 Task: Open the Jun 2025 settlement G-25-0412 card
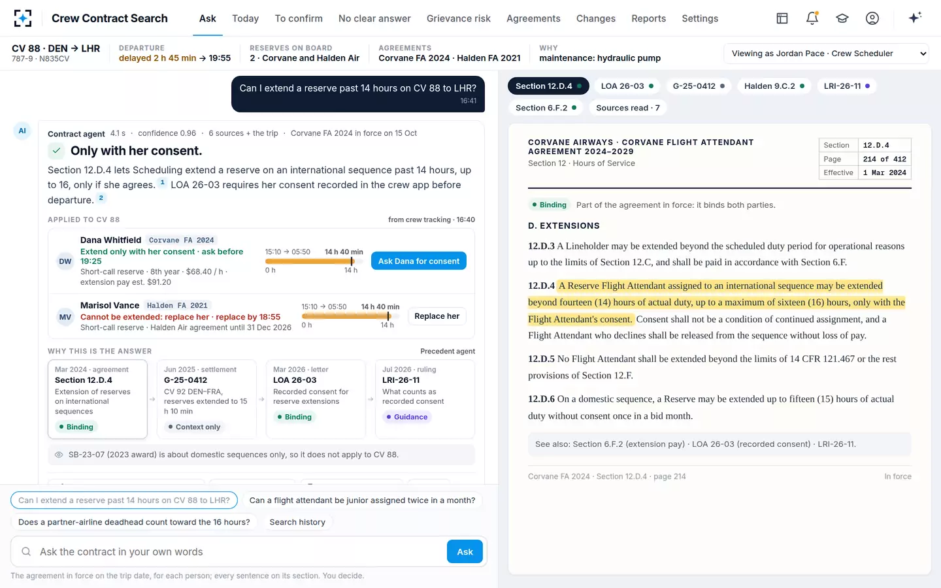pos(206,399)
